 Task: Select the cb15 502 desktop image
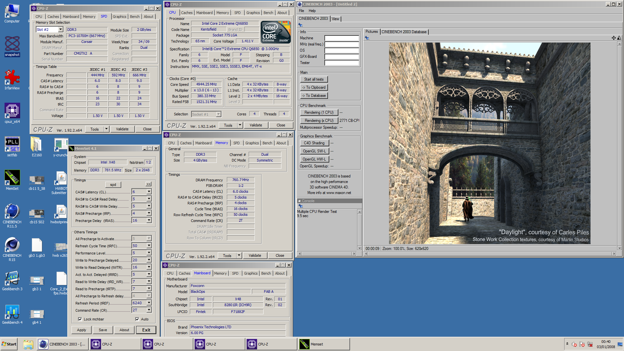(37, 216)
